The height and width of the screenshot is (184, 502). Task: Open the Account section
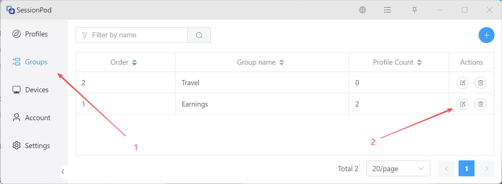pos(31,118)
